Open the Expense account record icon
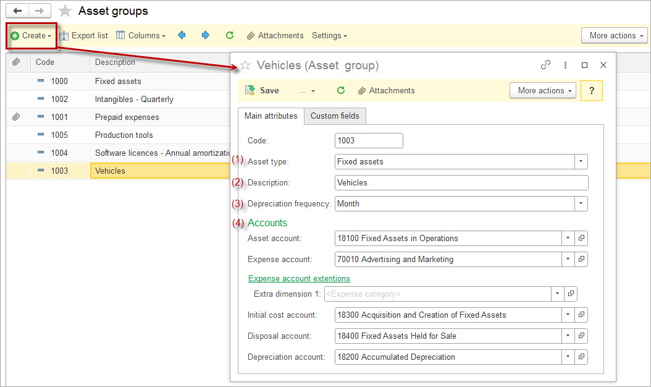The image size is (651, 387). coord(581,259)
